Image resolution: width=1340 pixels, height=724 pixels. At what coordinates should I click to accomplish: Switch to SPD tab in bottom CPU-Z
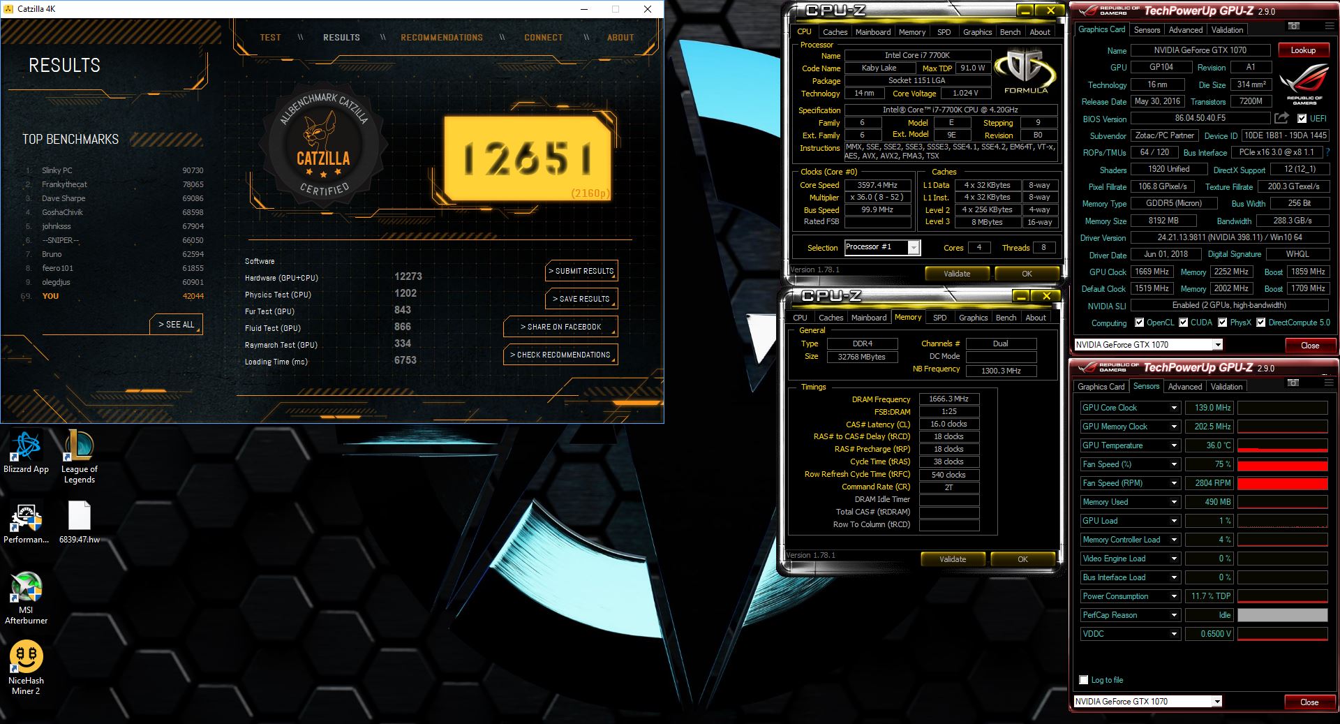coord(940,318)
